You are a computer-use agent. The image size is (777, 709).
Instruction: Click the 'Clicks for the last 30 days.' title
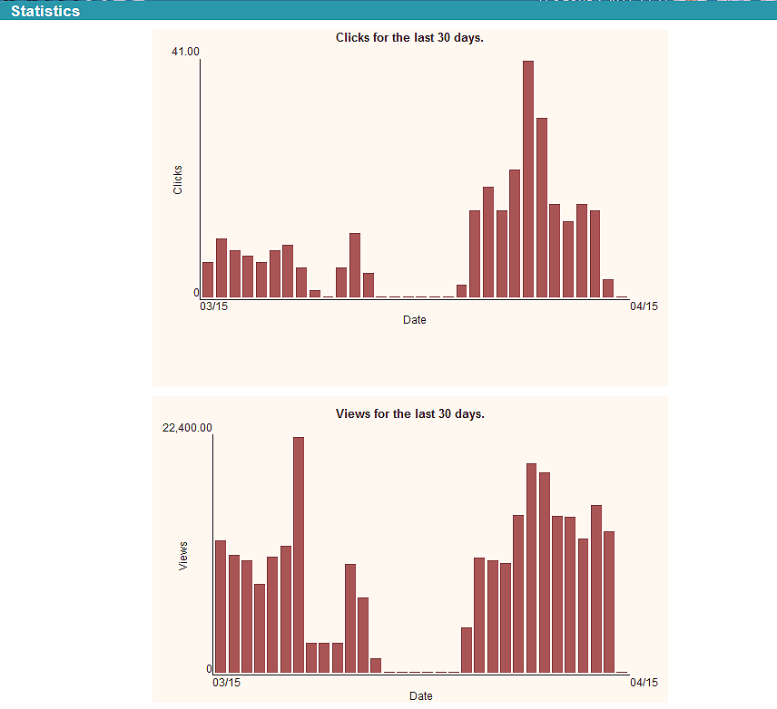coord(409,38)
